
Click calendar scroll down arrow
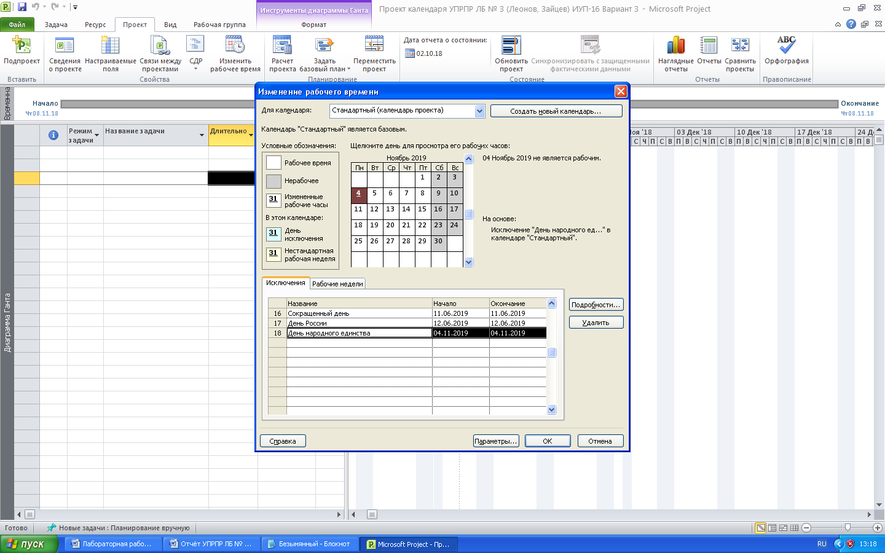pos(469,262)
